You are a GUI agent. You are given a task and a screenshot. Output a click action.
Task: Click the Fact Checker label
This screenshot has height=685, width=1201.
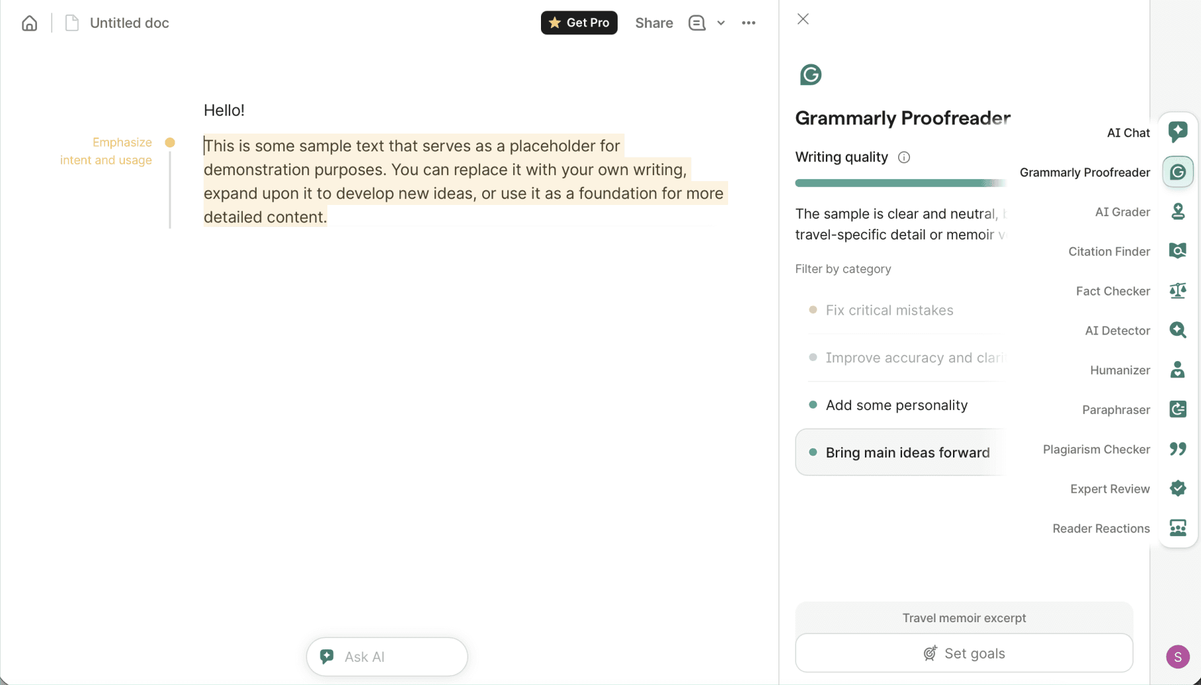[1113, 292]
